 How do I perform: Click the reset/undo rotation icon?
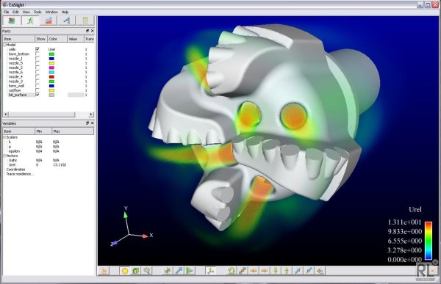click(232, 271)
